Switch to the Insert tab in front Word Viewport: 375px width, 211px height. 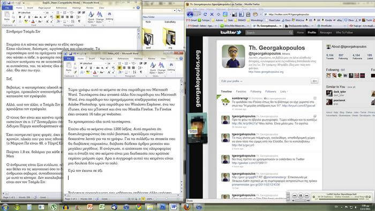[x=92, y=58]
